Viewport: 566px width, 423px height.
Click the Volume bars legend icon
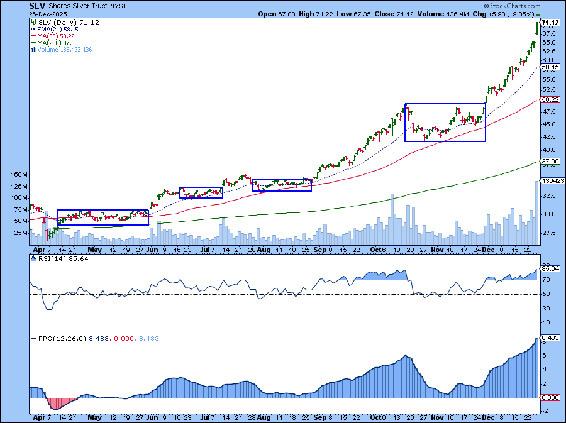pos(32,49)
